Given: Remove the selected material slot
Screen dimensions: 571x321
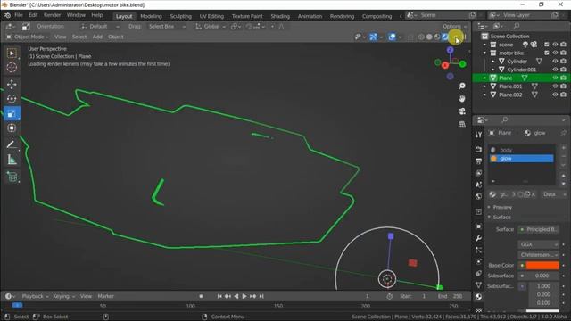Looking at the screenshot, I should tap(564, 156).
